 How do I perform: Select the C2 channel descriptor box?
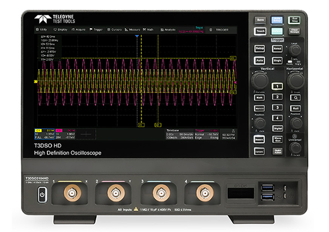point(65,134)
